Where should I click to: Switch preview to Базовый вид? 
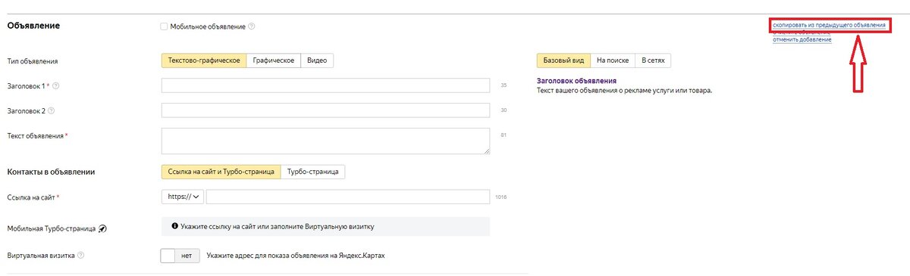tap(563, 60)
